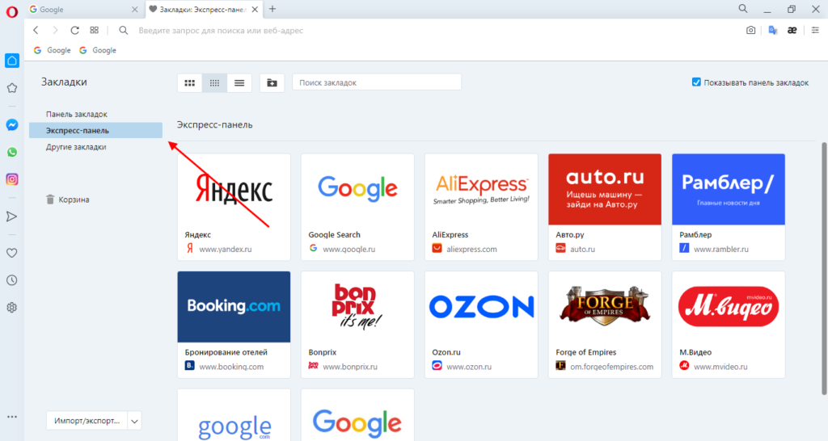Viewport: 828px width, 441px height.
Task: Switch to large tiles view
Action: (190, 82)
